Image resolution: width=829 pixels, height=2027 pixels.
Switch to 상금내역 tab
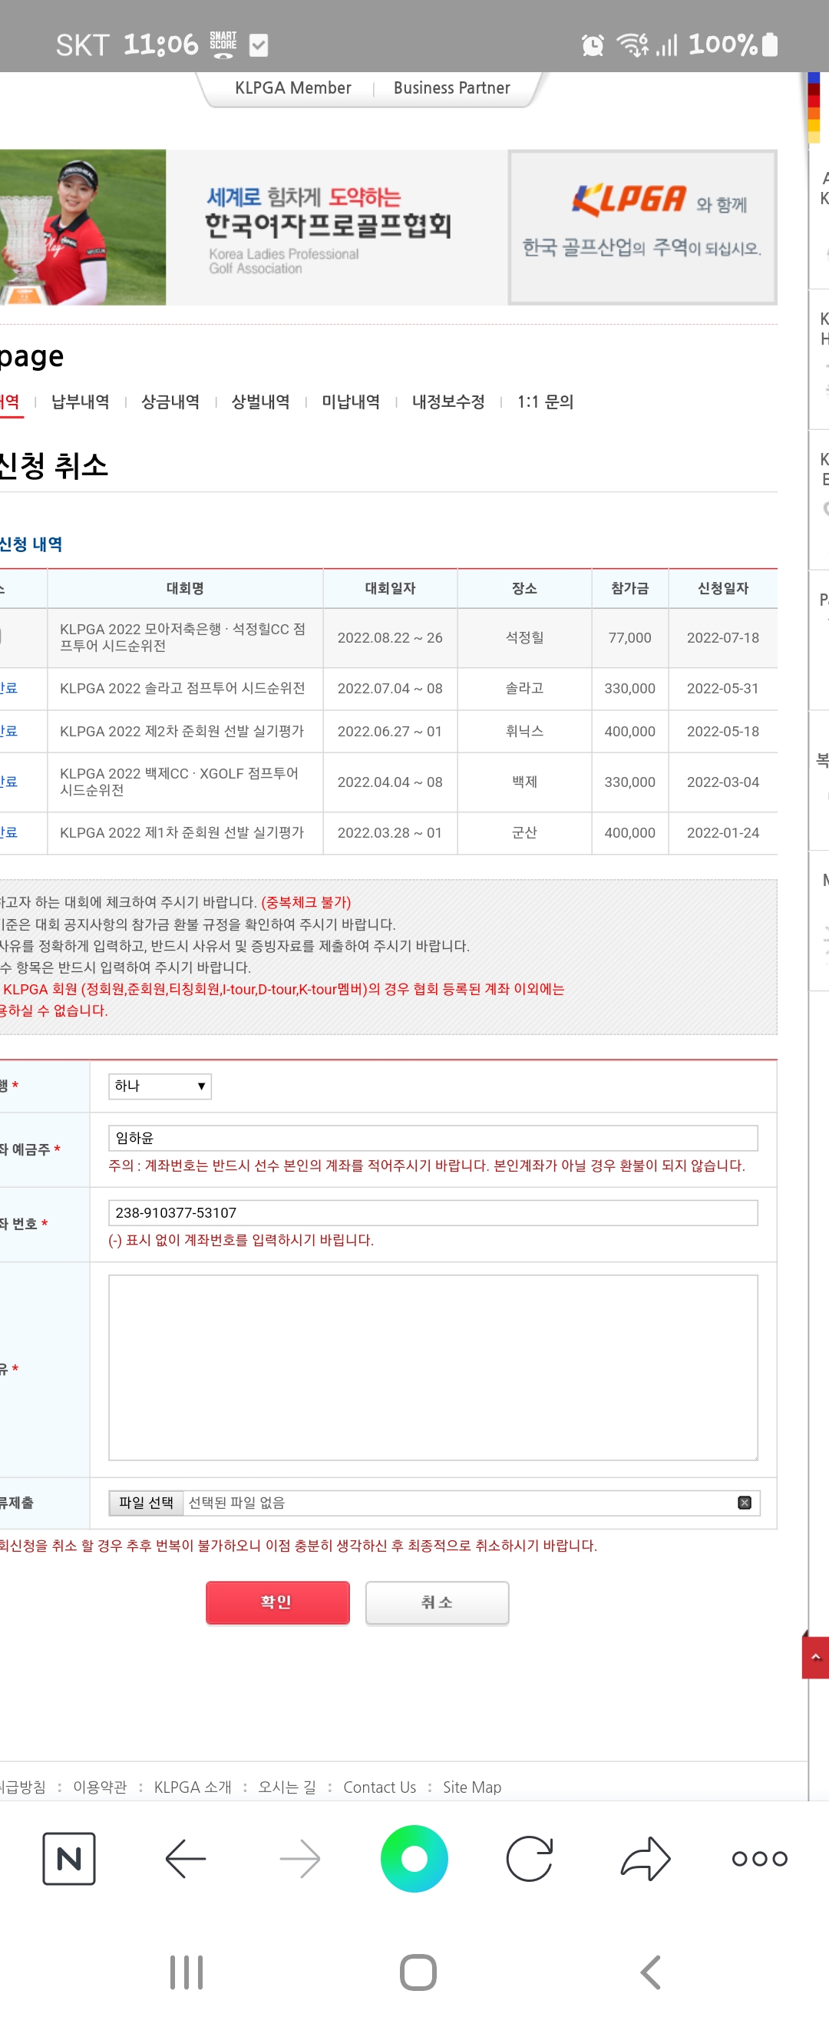170,402
